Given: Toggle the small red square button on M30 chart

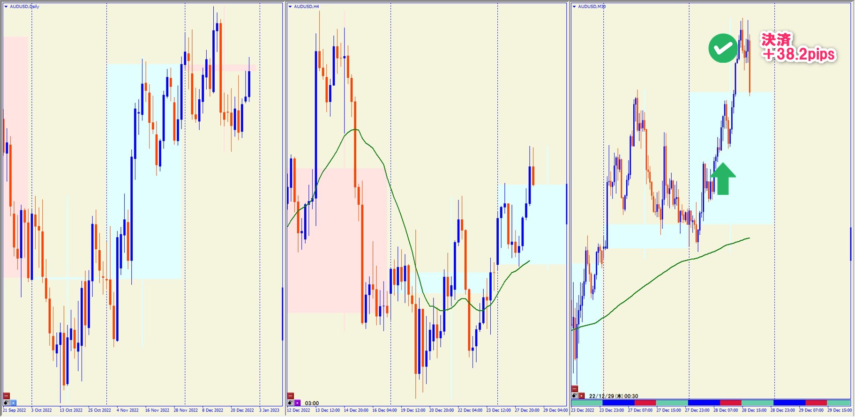Looking at the screenshot, I should pos(582,396).
